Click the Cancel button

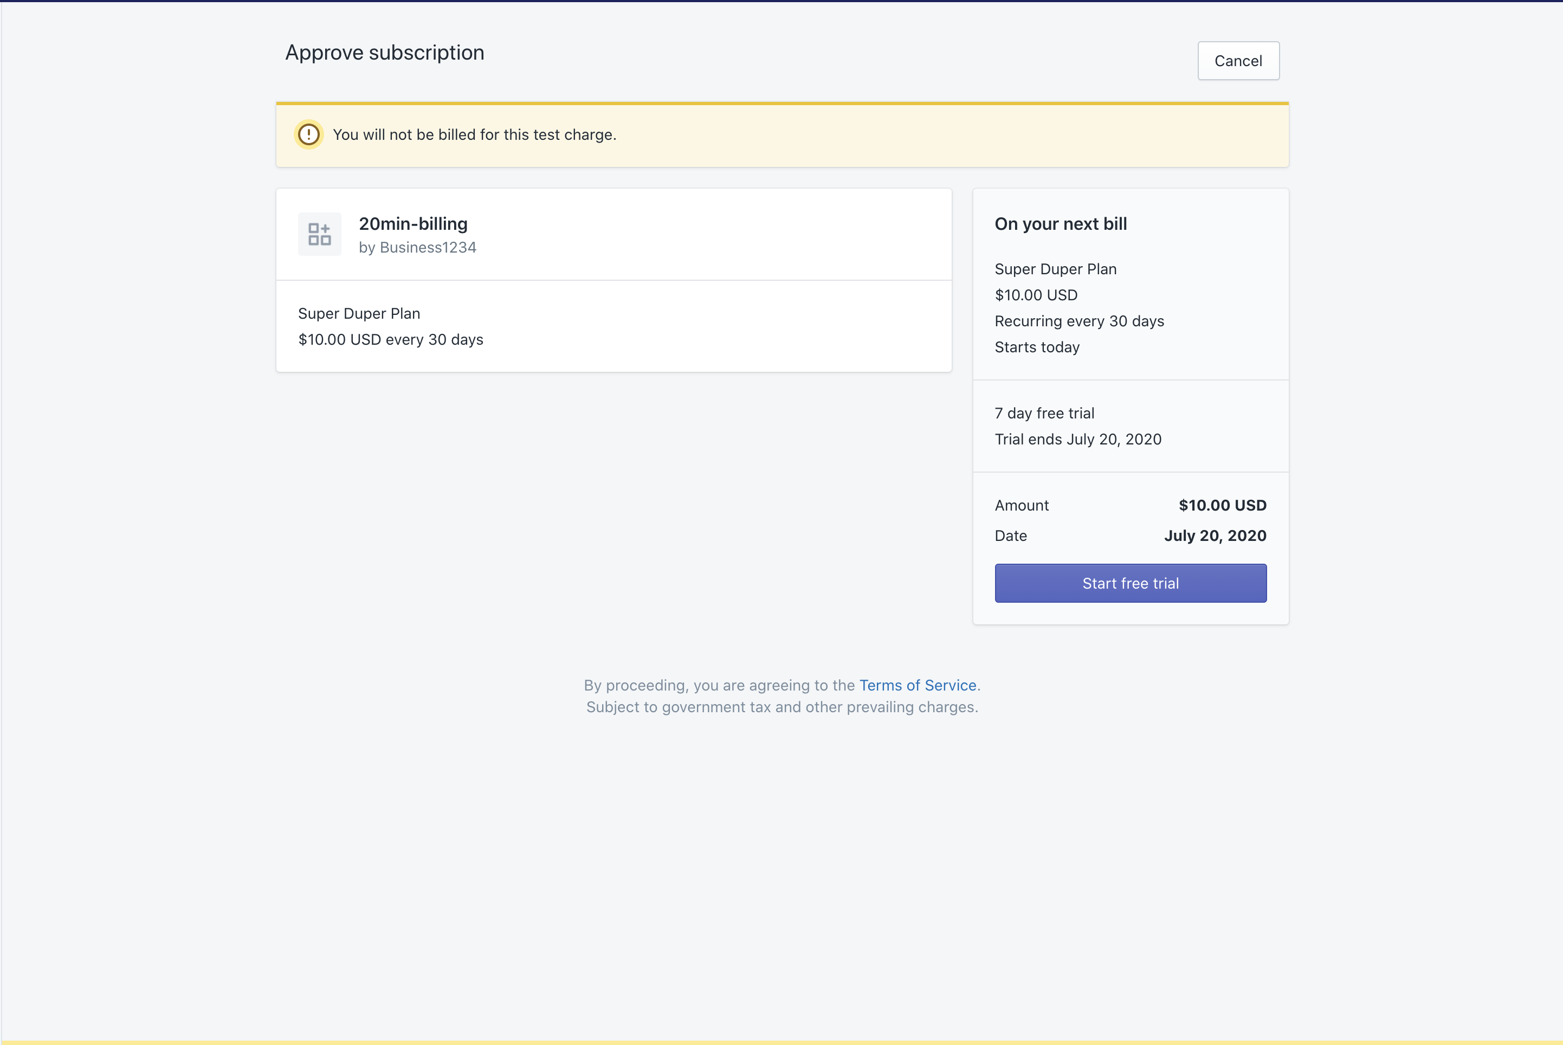click(x=1238, y=61)
